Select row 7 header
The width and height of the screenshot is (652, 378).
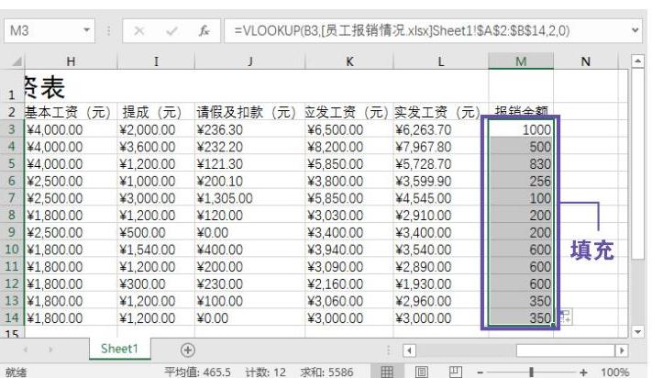point(12,198)
